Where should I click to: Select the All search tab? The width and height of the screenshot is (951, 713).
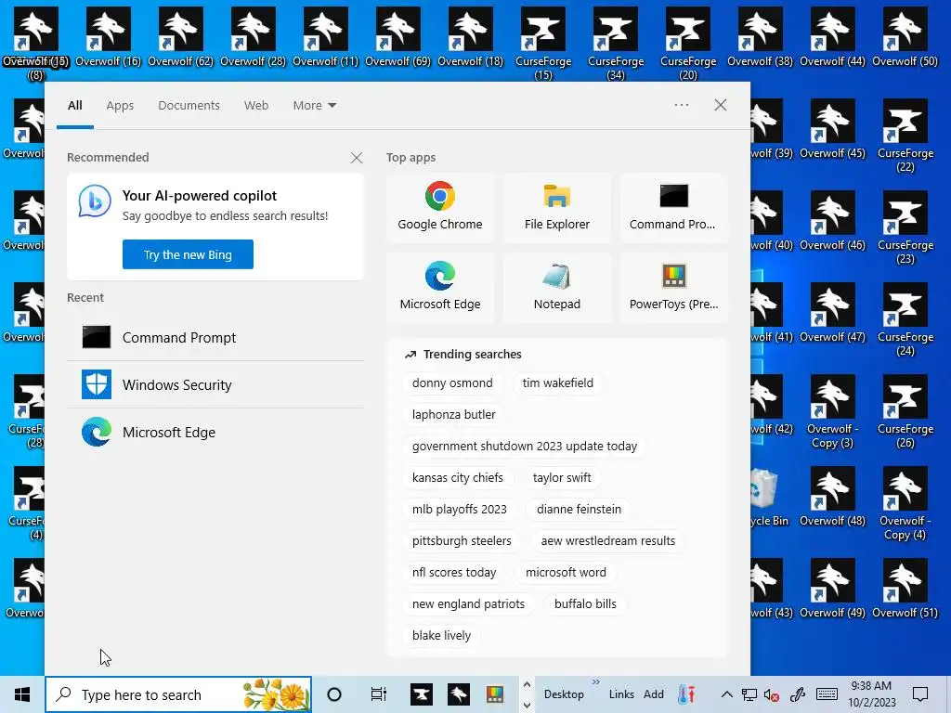(74, 106)
